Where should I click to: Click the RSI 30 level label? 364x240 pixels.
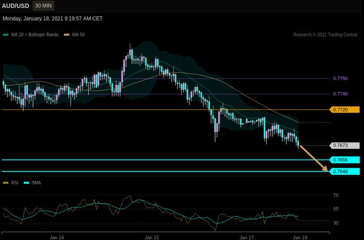(336, 223)
